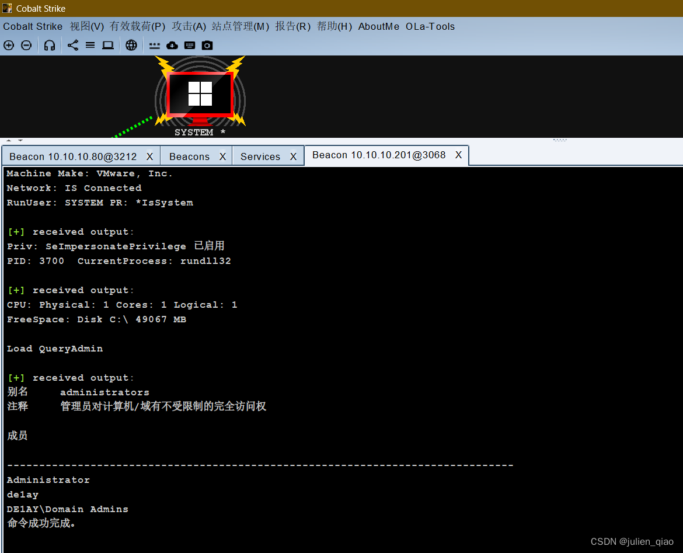Image resolution: width=683 pixels, height=553 pixels.
Task: Click 'Machine Make: VMware, Inc.' line
Action: tap(90, 173)
